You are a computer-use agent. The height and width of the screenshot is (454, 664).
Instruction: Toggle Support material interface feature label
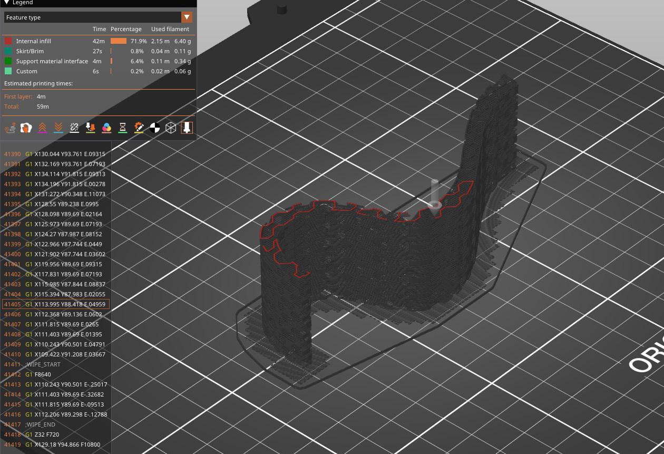(x=52, y=61)
